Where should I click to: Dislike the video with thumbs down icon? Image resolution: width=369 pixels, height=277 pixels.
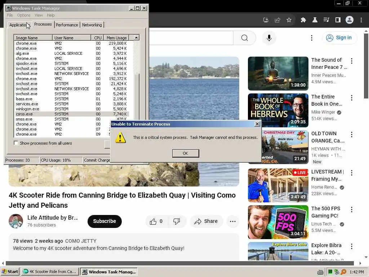pyautogui.click(x=177, y=221)
